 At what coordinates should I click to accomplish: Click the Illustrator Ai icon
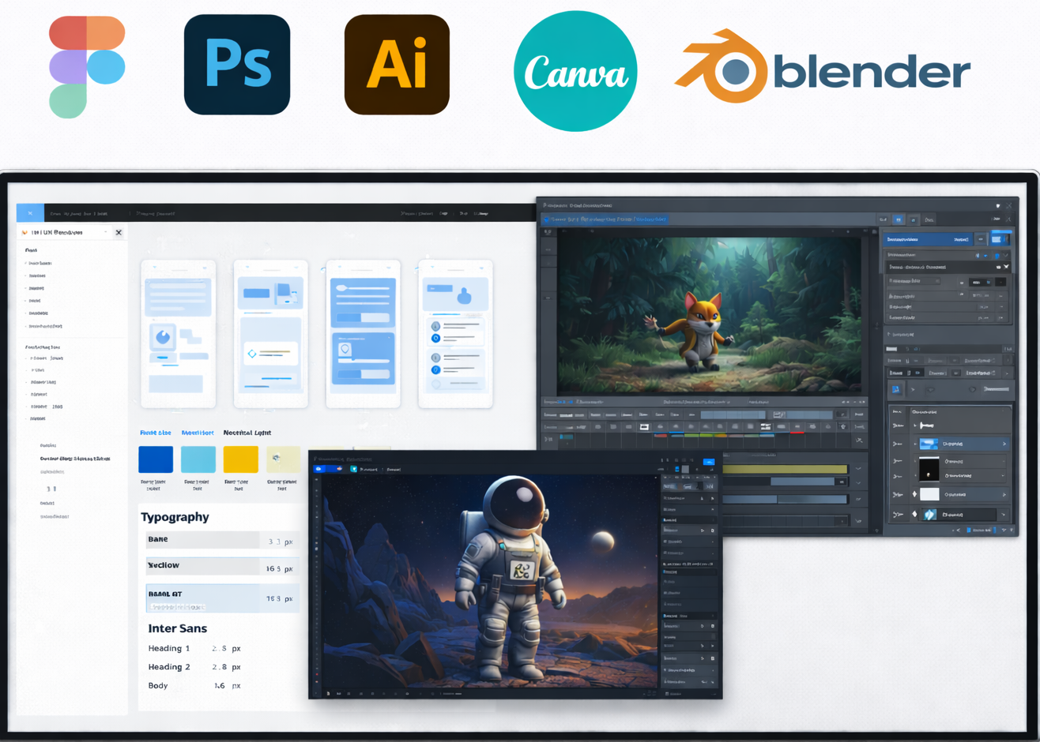[397, 65]
